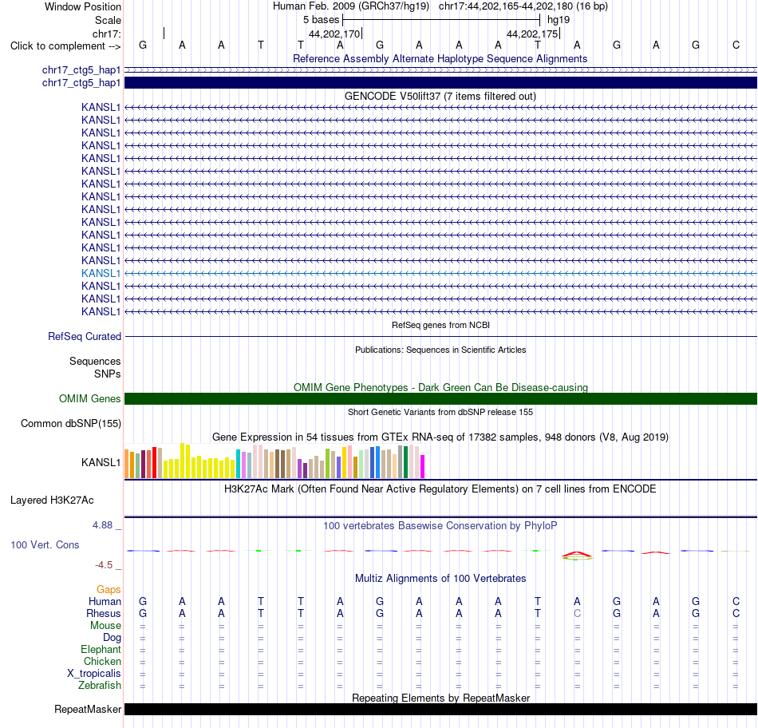Viewport: 758px width, 728px height.
Task: Open the Multiz Alignments of 100 Vertebrates title
Action: click(440, 579)
